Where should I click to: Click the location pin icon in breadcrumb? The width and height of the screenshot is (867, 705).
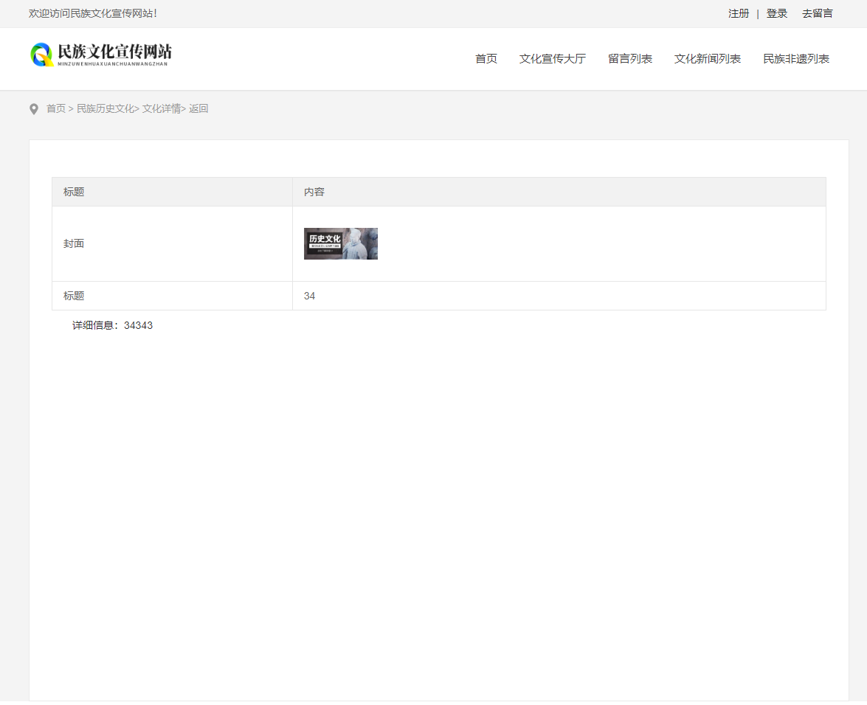point(34,109)
